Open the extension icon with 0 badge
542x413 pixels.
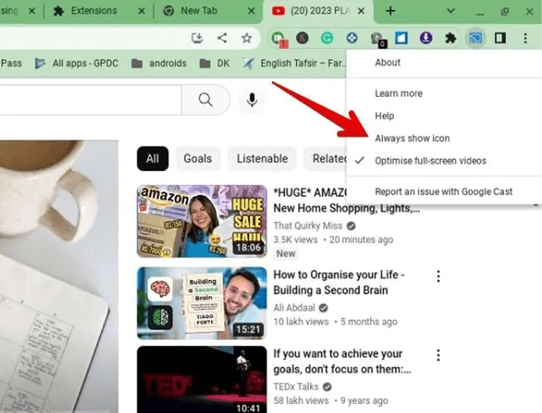point(378,39)
